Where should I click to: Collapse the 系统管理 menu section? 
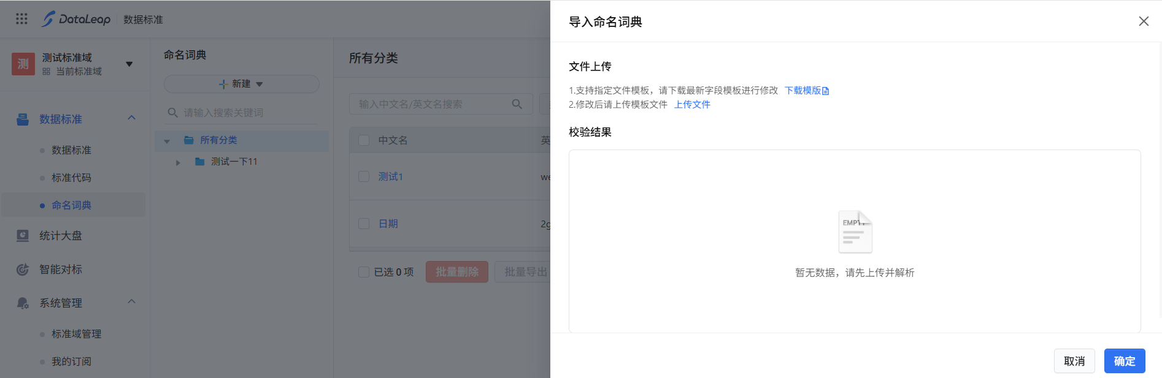click(x=131, y=302)
